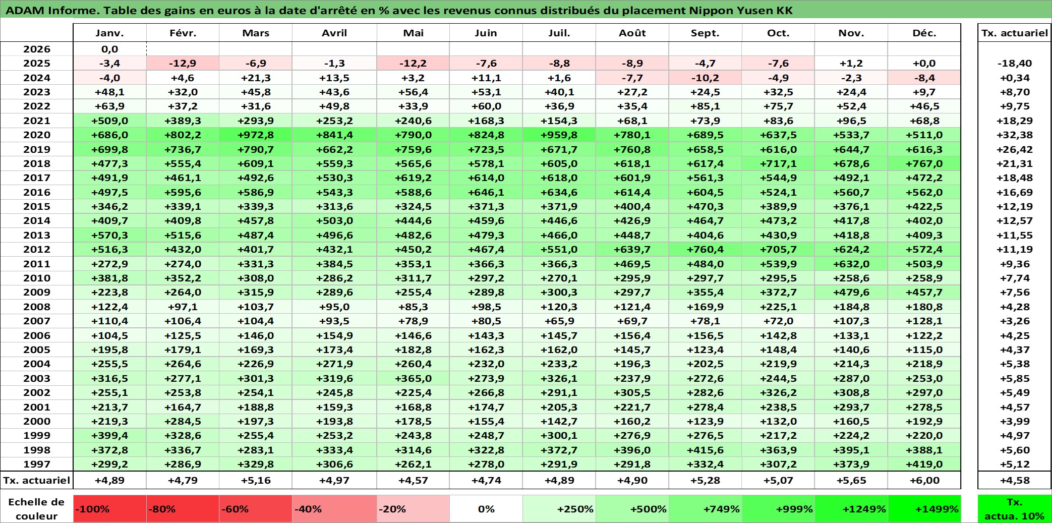The width and height of the screenshot is (1052, 523).
Task: Click the 2012 row label
Action: 36,249
